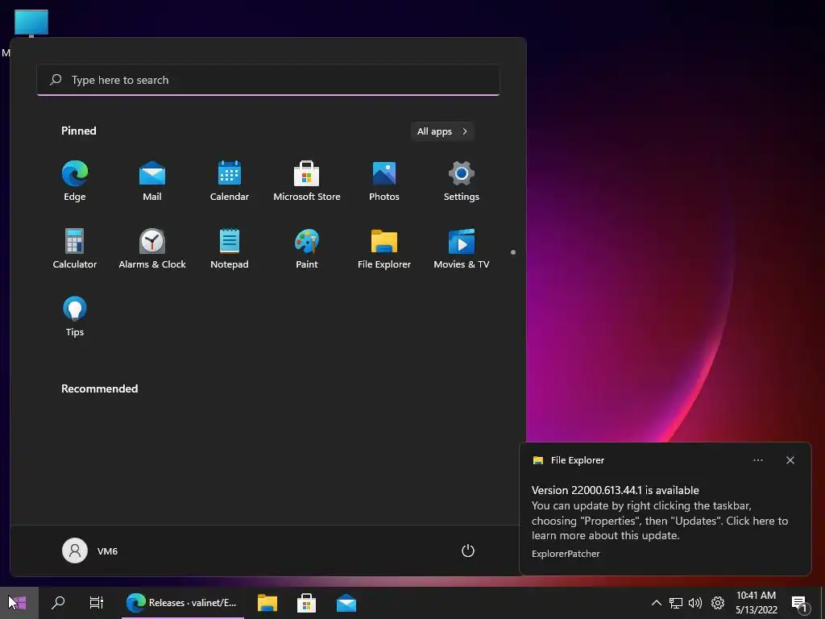Open Microsoft Store from Start menu
This screenshot has width=825, height=619.
tap(307, 181)
